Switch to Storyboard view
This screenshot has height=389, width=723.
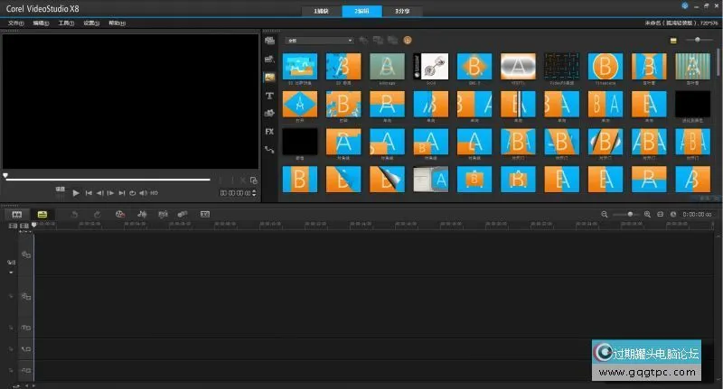pos(16,214)
